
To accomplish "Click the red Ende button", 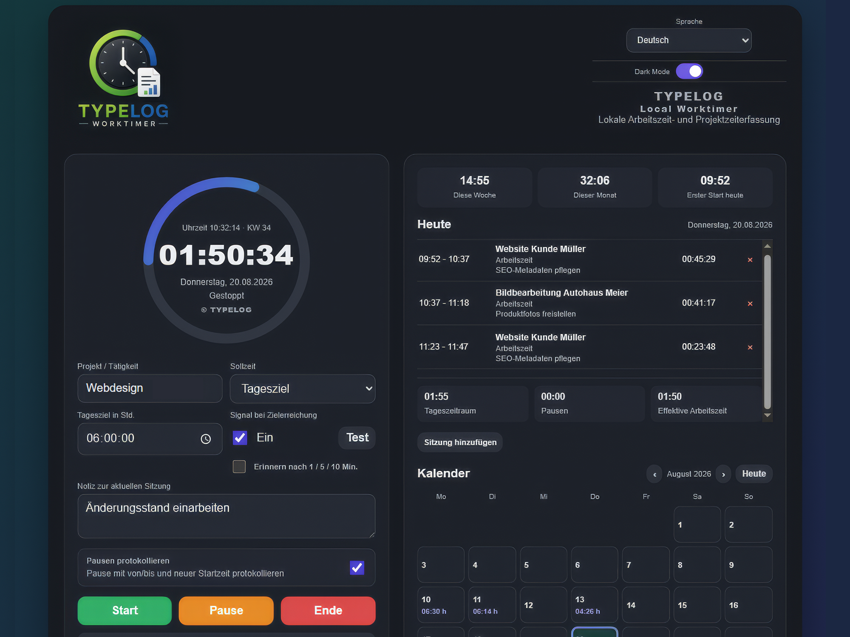I will coord(328,611).
